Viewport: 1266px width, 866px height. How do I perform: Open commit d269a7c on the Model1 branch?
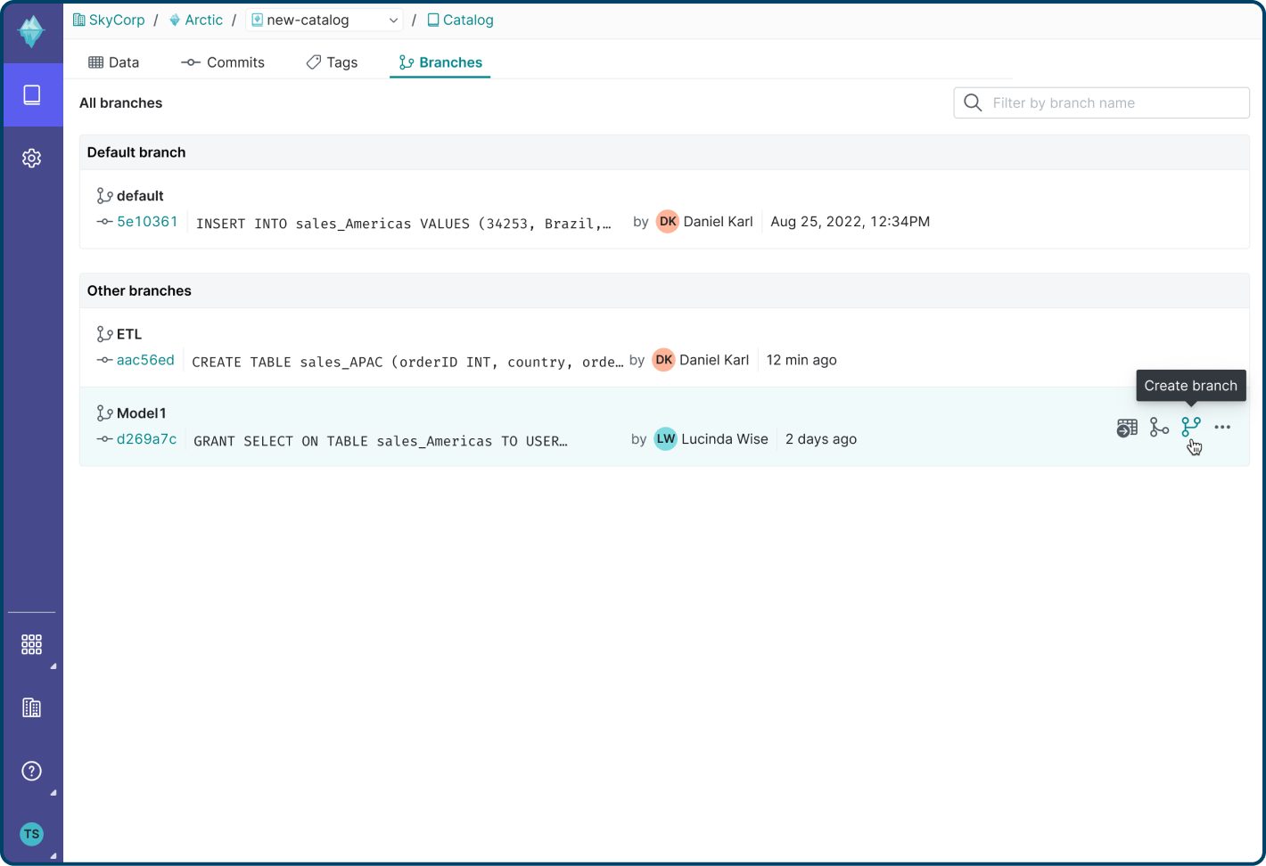click(x=146, y=439)
